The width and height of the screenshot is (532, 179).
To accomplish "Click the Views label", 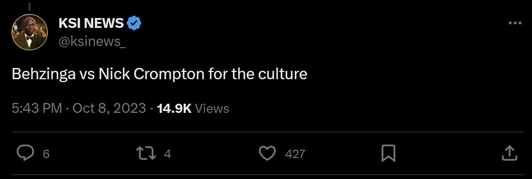I will coord(212,108).
